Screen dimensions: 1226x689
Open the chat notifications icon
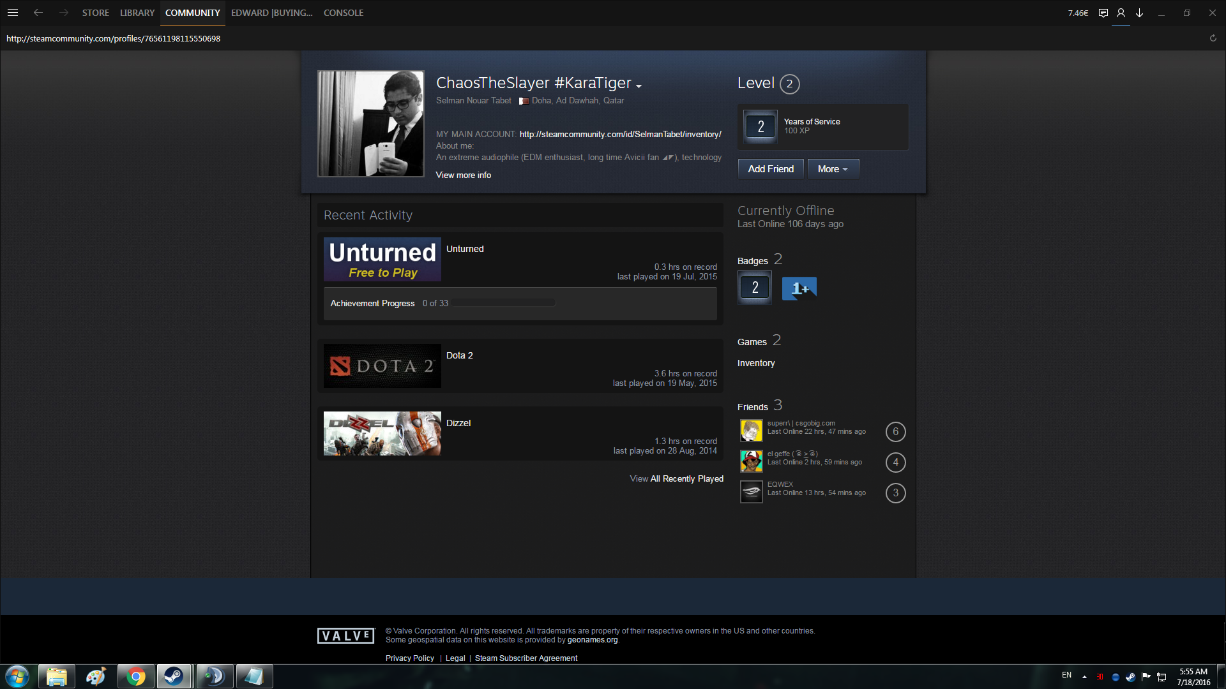[1103, 13]
